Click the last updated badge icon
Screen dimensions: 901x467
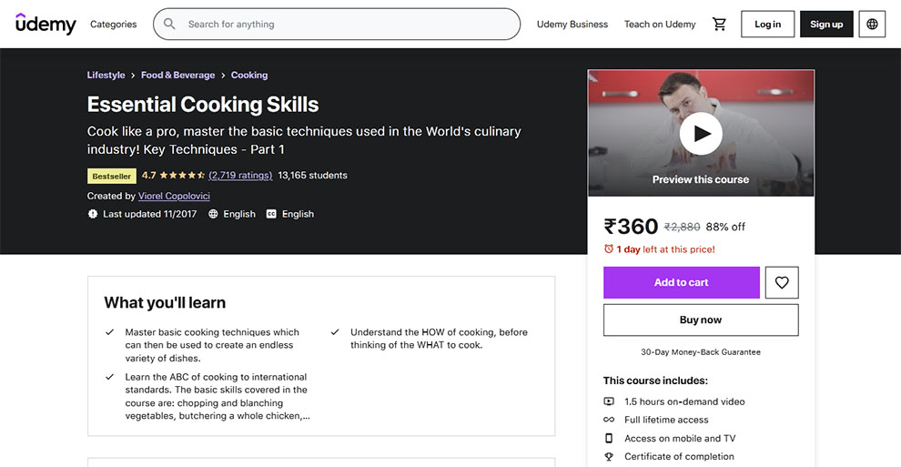93,214
